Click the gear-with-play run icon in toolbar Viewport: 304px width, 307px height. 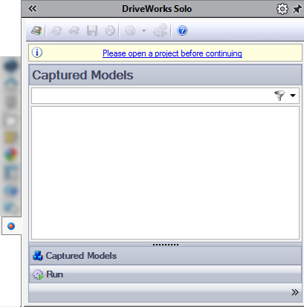(x=130, y=31)
